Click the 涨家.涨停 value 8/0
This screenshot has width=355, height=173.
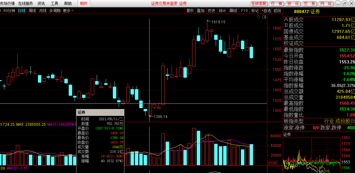pos(316,128)
